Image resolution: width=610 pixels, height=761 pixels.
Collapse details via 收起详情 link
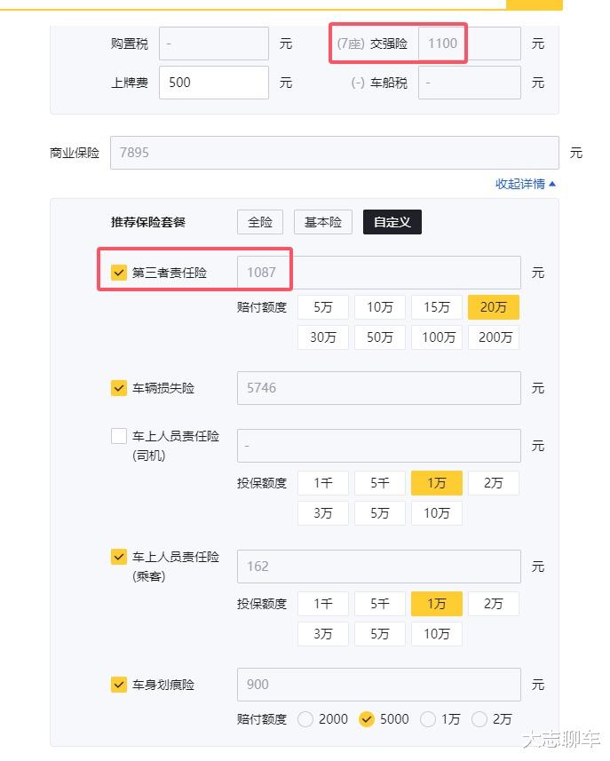click(x=526, y=184)
